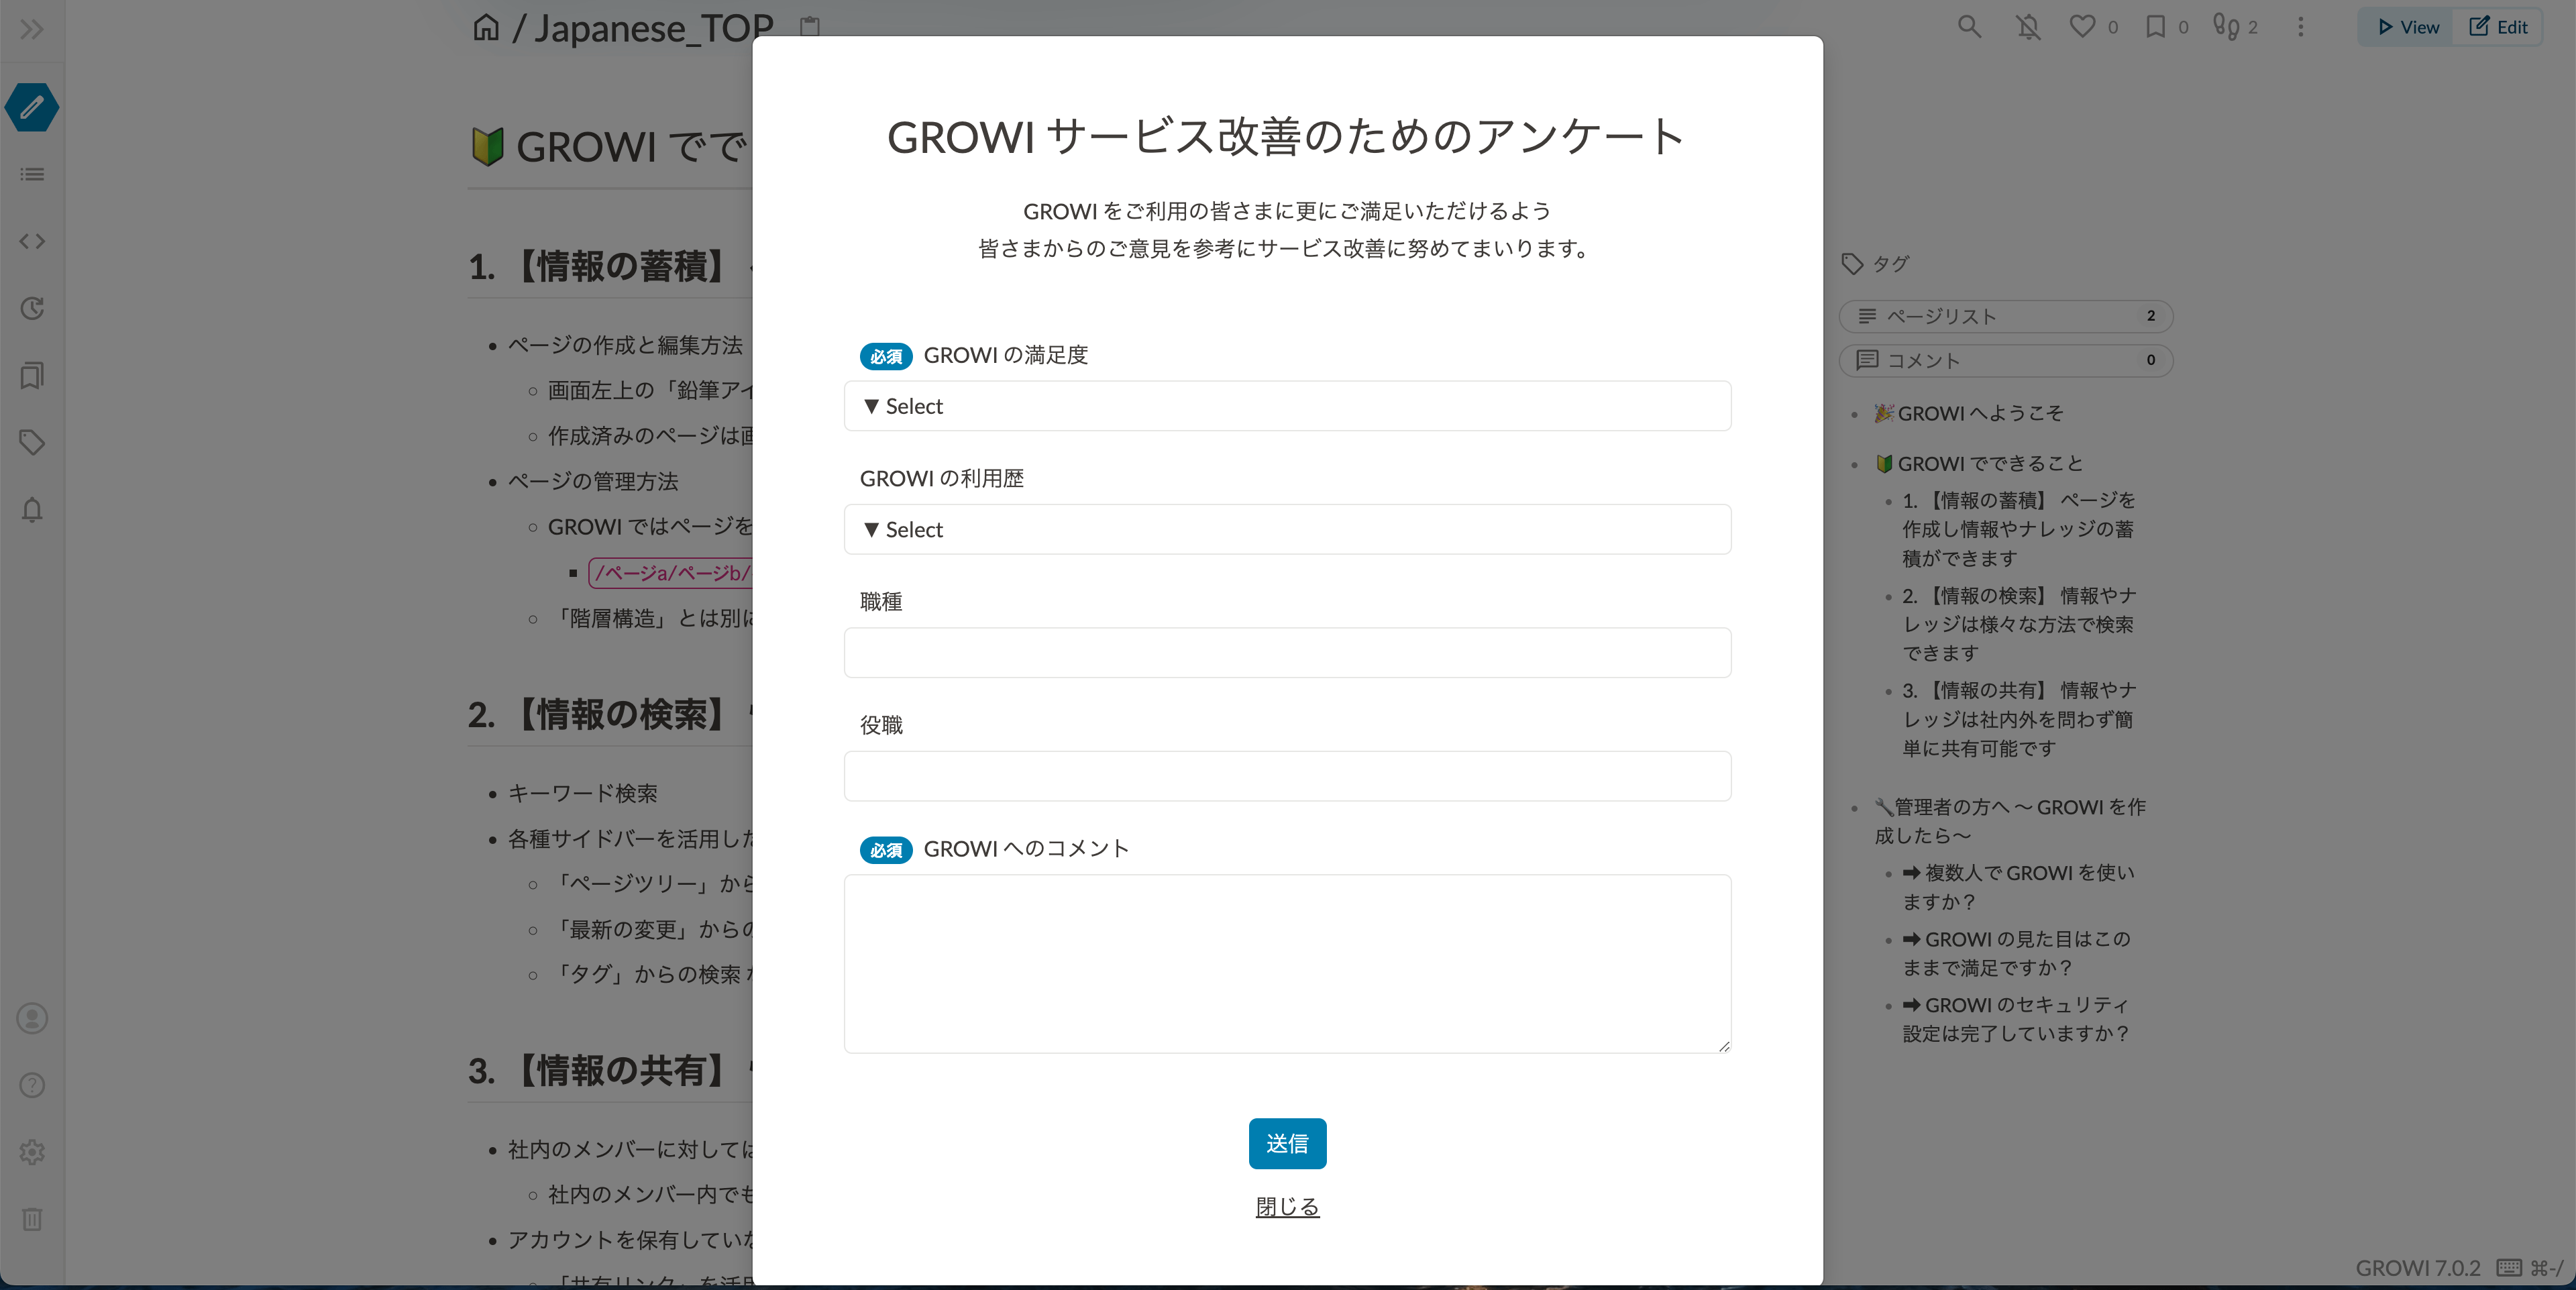Open the コメント button
Screen dimensions: 2576x1290
click(2005, 360)
